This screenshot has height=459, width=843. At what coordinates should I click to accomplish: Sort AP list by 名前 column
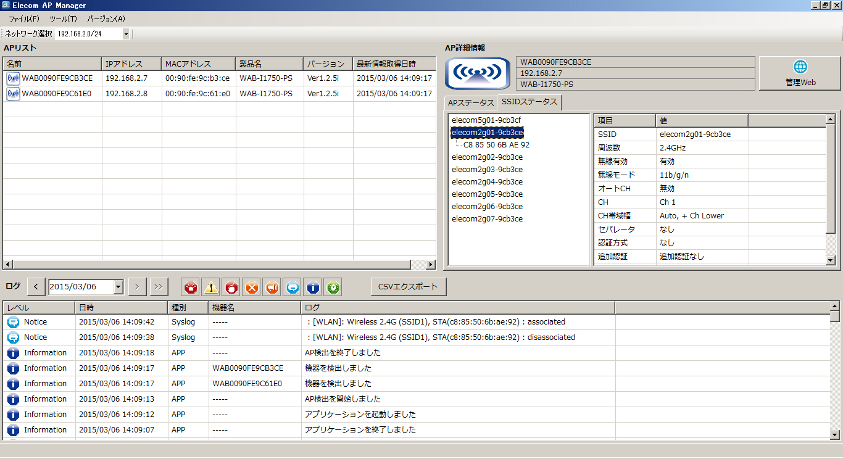point(52,64)
